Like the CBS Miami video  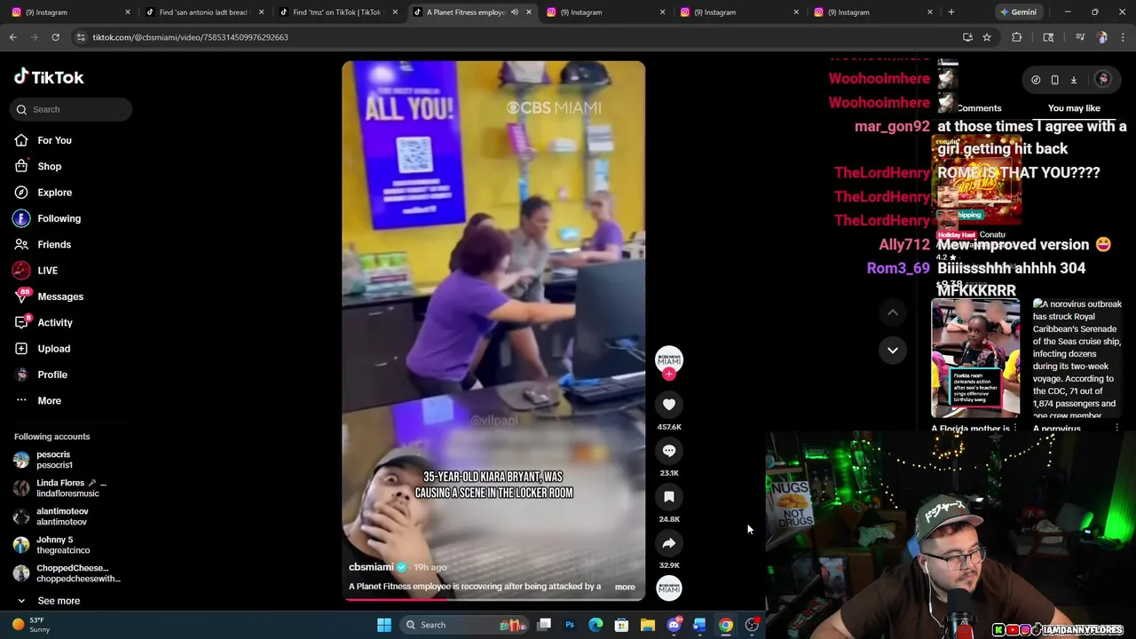(x=669, y=405)
